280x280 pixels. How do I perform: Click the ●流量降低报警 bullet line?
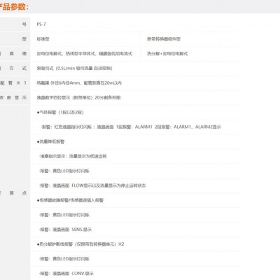click(x=50, y=141)
